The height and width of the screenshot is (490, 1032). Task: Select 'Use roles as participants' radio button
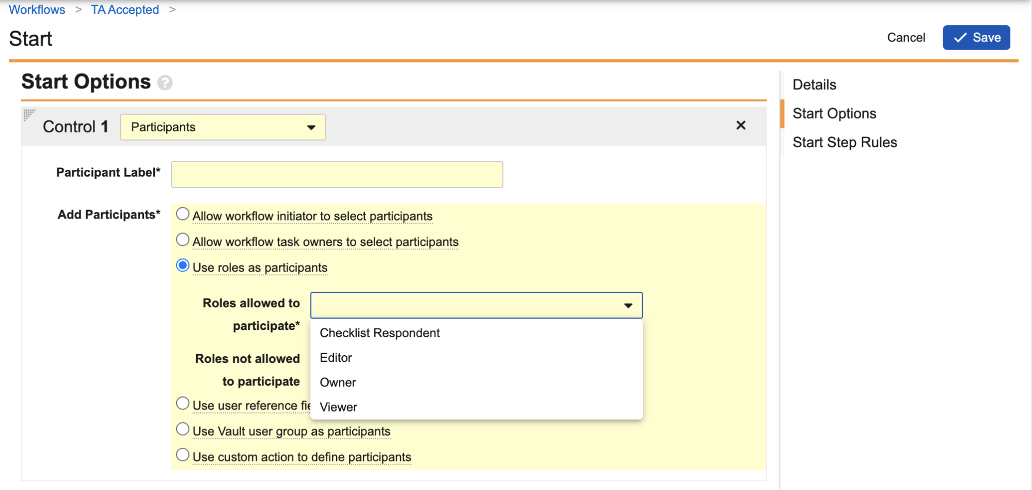tap(183, 266)
